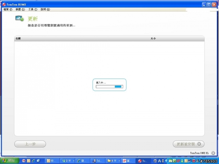Switch to the 收... Outlook taskbar window

tap(52, 161)
